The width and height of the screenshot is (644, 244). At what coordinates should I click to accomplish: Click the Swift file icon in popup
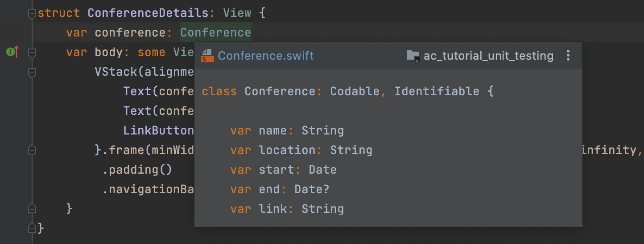(207, 56)
